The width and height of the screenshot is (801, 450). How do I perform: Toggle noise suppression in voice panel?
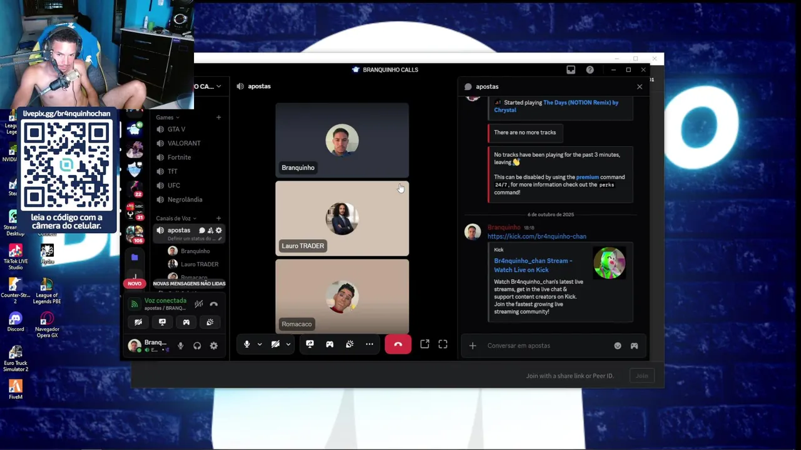198,304
